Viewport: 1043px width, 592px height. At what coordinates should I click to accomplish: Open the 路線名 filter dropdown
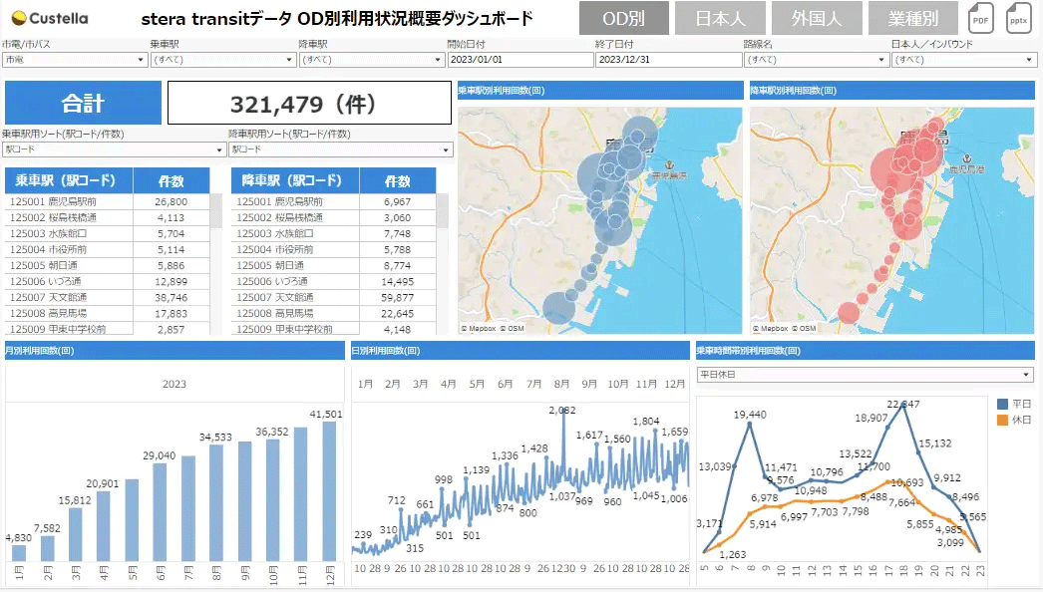(815, 60)
